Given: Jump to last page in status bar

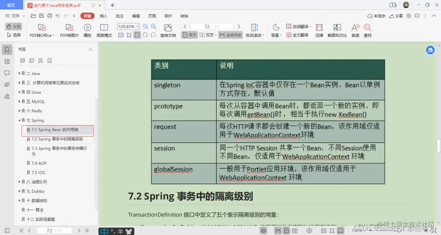Looking at the screenshot, I should (x=86, y=231).
